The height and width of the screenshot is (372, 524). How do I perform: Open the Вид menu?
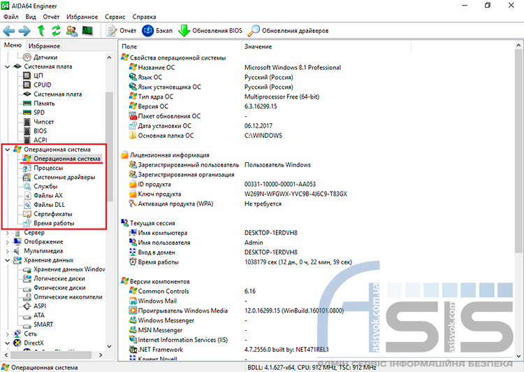(31, 17)
